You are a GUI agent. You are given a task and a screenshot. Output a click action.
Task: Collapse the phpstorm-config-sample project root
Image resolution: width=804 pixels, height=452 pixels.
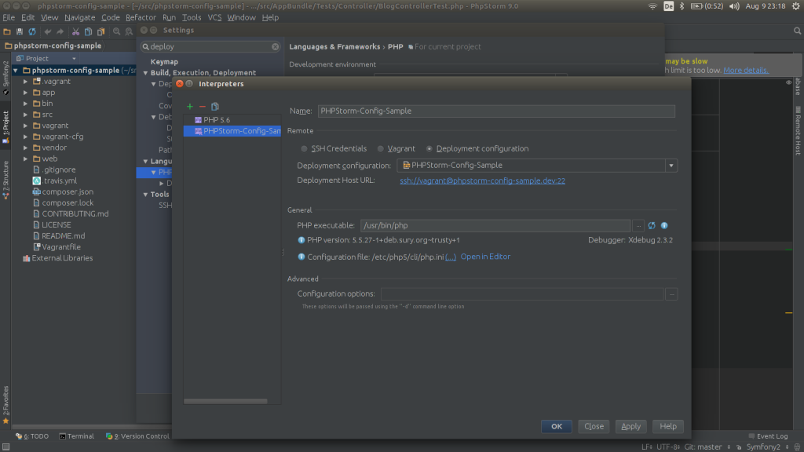point(16,70)
